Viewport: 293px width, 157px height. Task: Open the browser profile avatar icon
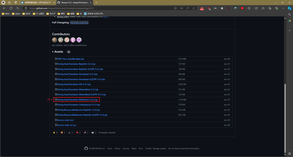point(3,3)
